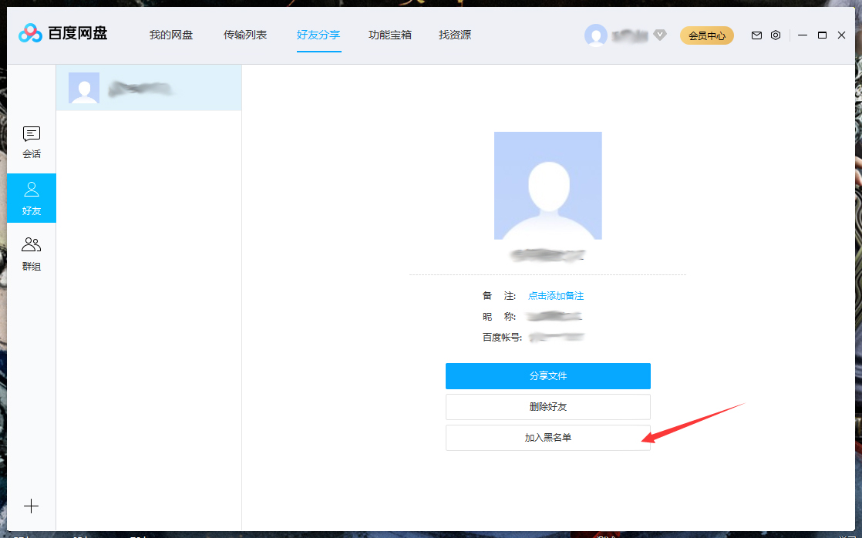
Task: Open the 传输列表 tab
Action: [x=244, y=35]
